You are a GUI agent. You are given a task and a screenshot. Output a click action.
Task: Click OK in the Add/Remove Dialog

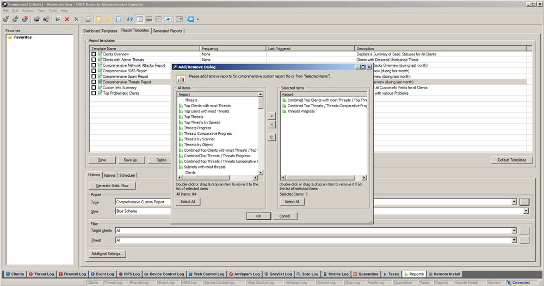coord(258,216)
